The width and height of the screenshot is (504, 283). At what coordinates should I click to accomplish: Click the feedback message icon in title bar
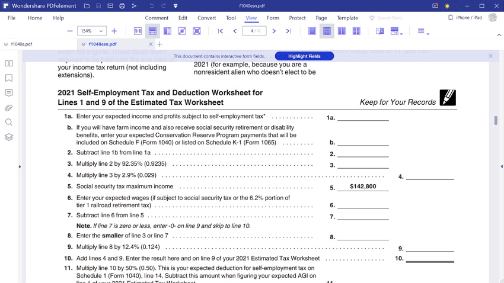point(435,6)
